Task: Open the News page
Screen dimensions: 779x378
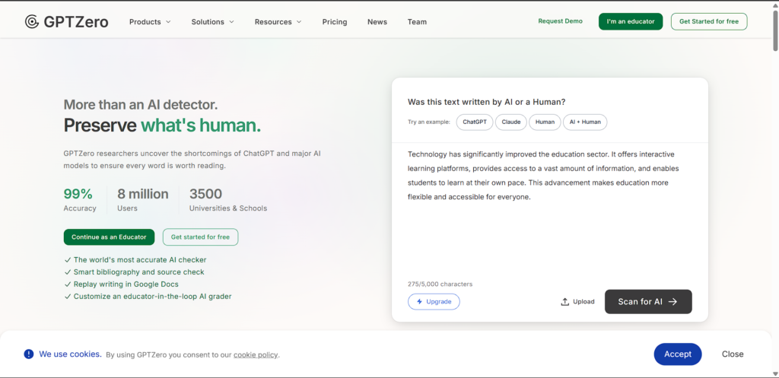Action: click(x=377, y=22)
